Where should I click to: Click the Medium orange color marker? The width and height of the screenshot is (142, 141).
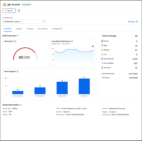coord(102,50)
